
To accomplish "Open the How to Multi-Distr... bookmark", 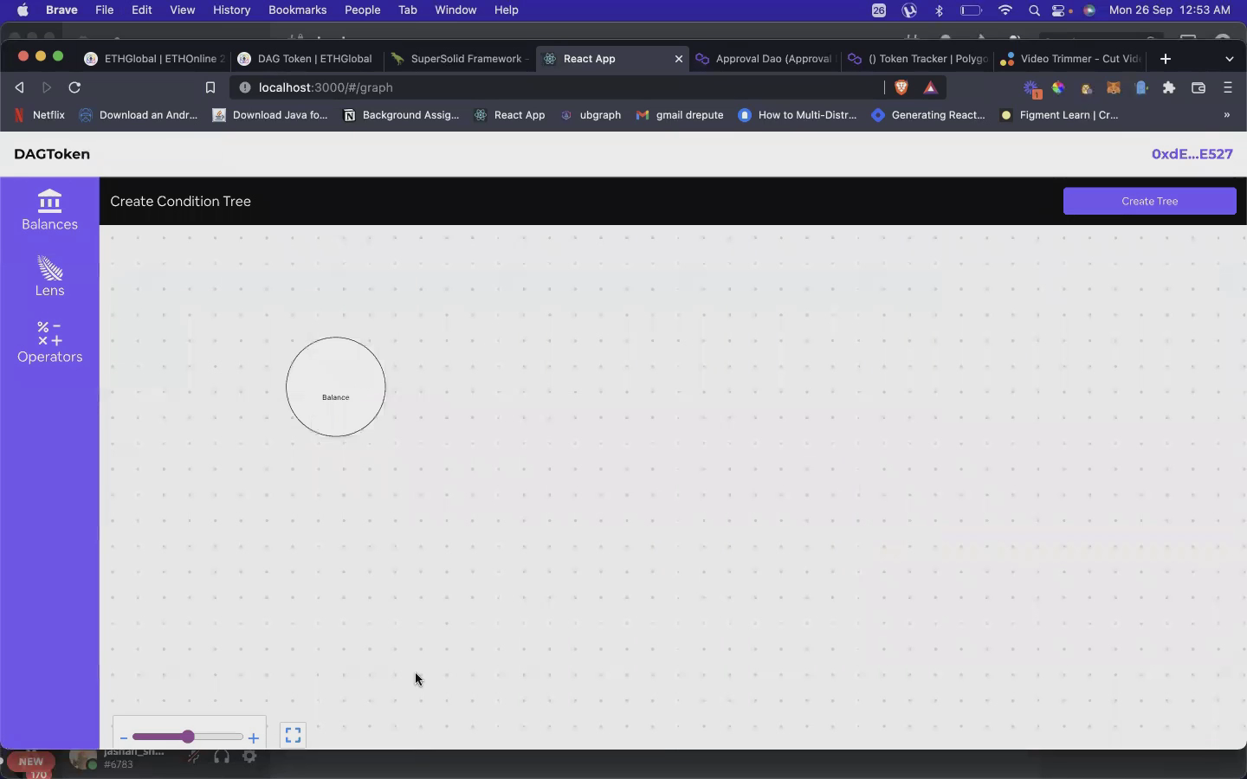I will tap(798, 115).
